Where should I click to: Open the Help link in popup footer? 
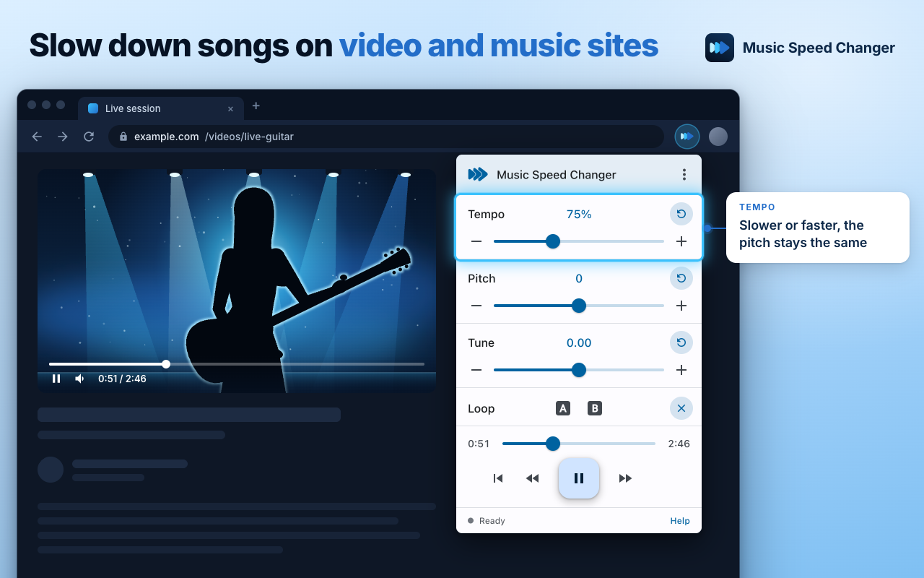click(680, 521)
